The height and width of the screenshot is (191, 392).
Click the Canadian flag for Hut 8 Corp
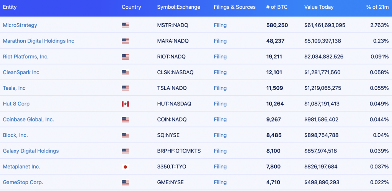[x=125, y=104]
